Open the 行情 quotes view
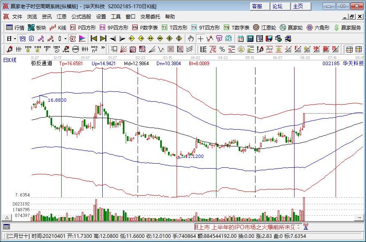This screenshot has width=366, height=242. click(15, 28)
